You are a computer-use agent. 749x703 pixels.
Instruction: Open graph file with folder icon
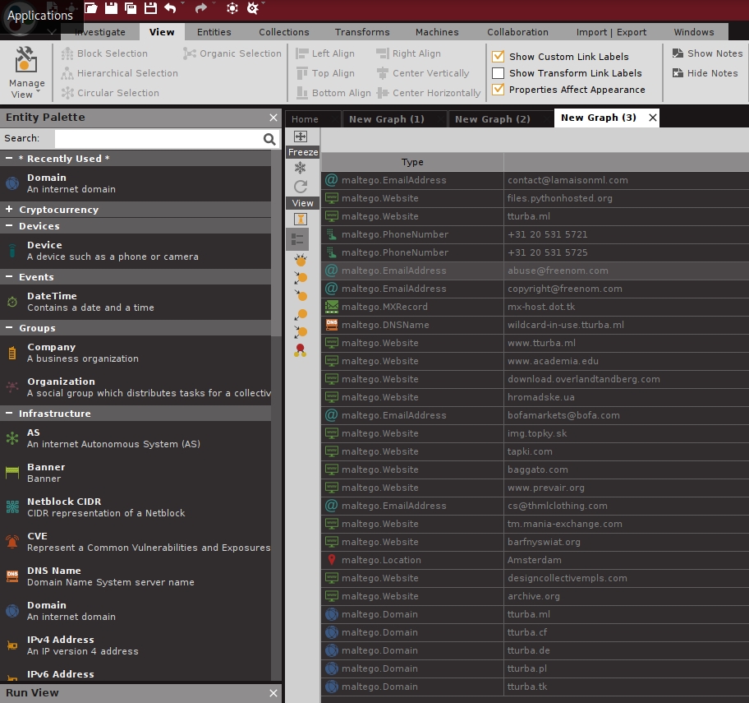coord(91,7)
